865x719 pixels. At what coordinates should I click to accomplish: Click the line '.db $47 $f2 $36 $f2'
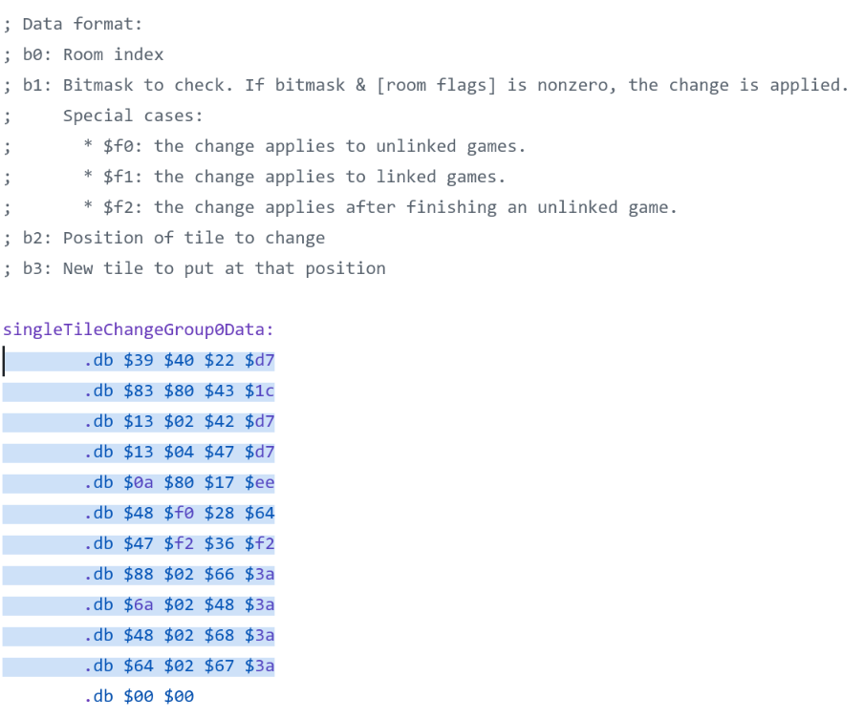tap(179, 543)
